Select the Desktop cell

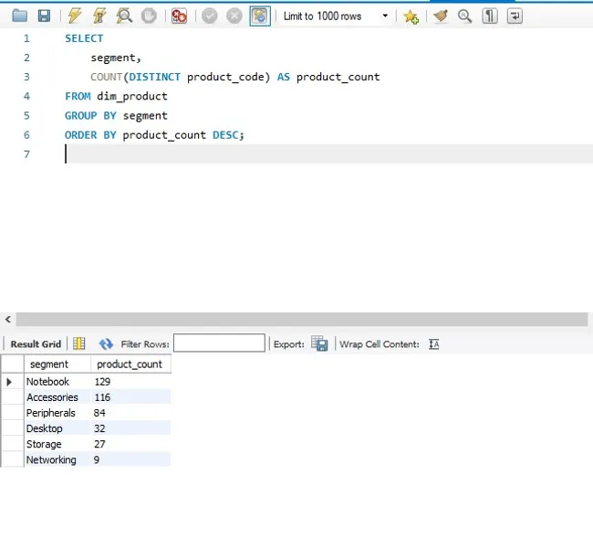[x=57, y=428]
